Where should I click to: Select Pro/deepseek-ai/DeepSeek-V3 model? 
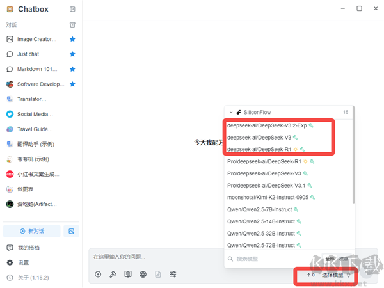click(289, 173)
